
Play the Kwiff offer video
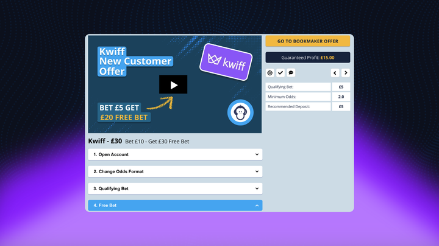coord(173,84)
